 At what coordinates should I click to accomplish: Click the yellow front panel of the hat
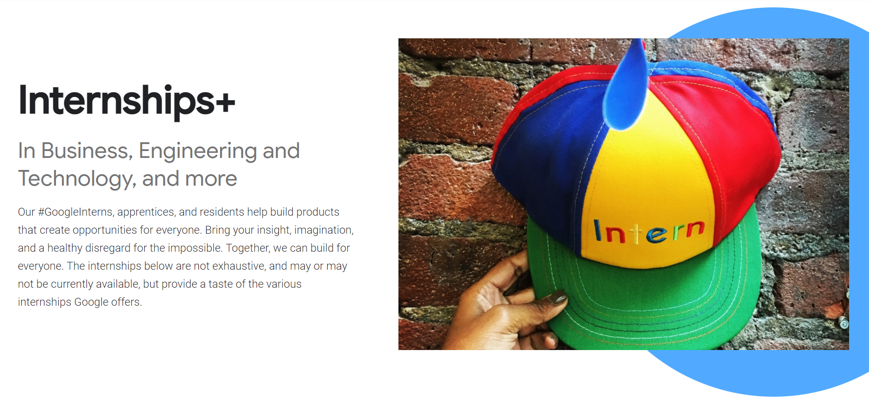point(647,185)
